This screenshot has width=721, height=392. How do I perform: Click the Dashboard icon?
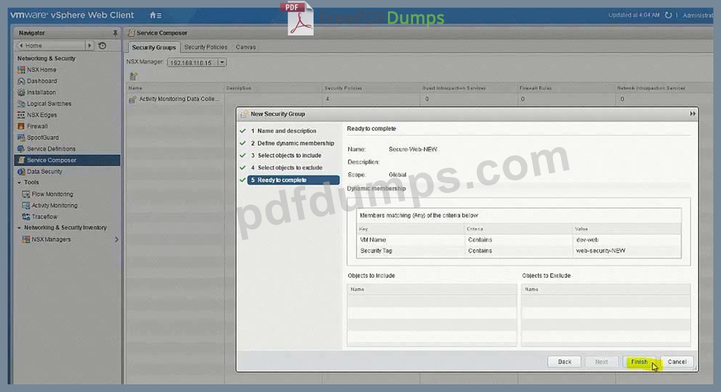(x=21, y=80)
